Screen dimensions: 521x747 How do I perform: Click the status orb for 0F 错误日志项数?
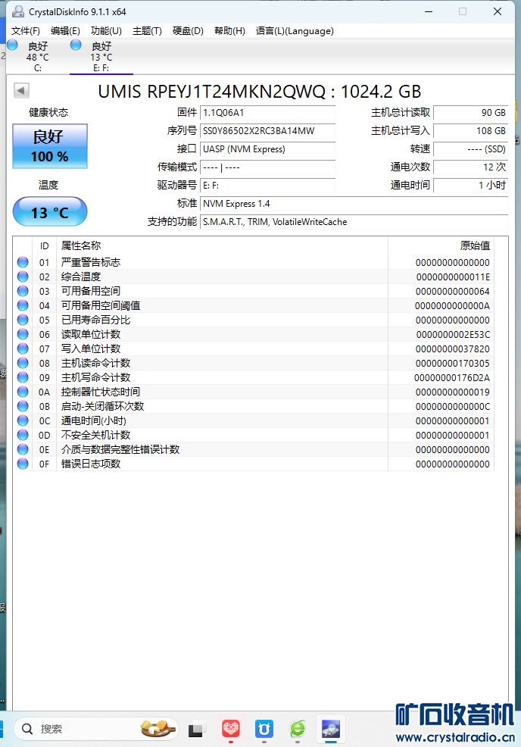(x=23, y=464)
